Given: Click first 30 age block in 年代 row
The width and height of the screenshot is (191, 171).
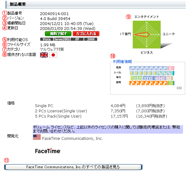Looking at the screenshot, I should click(145, 78).
